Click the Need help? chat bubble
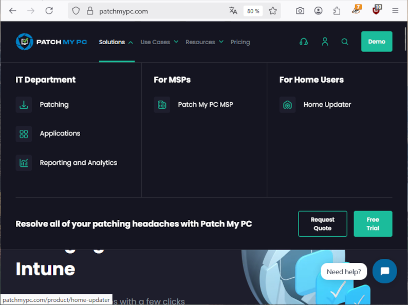The width and height of the screenshot is (408, 305). click(x=344, y=272)
